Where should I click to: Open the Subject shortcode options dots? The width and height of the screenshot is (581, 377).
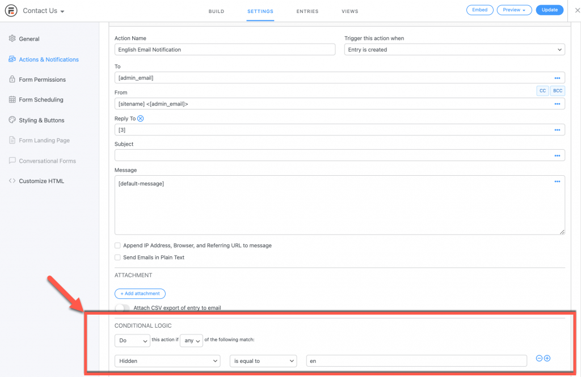click(557, 156)
